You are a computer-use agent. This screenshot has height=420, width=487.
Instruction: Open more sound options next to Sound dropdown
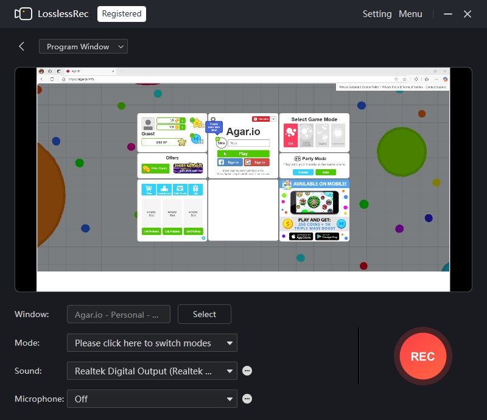click(247, 371)
